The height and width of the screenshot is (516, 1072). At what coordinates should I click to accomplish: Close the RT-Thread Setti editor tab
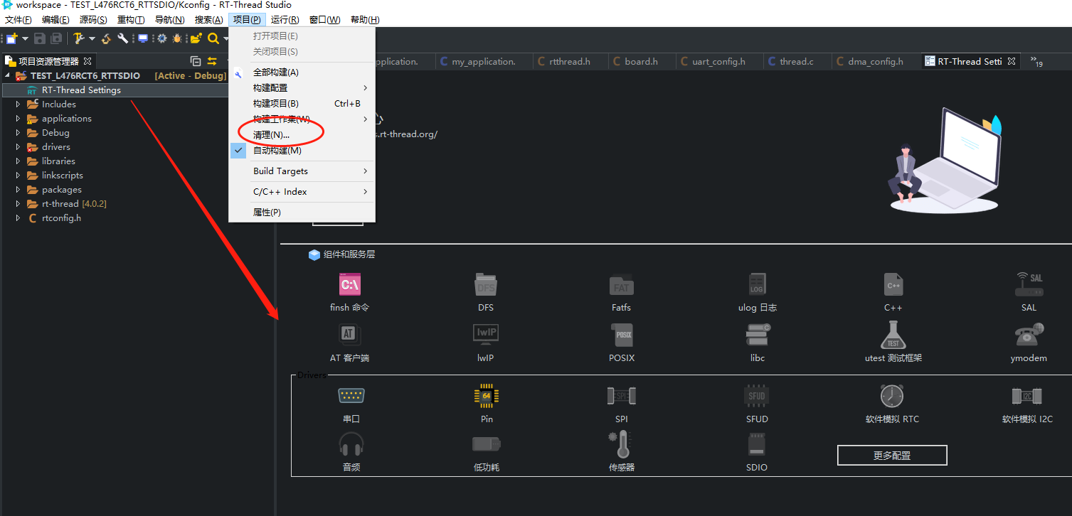point(1012,61)
